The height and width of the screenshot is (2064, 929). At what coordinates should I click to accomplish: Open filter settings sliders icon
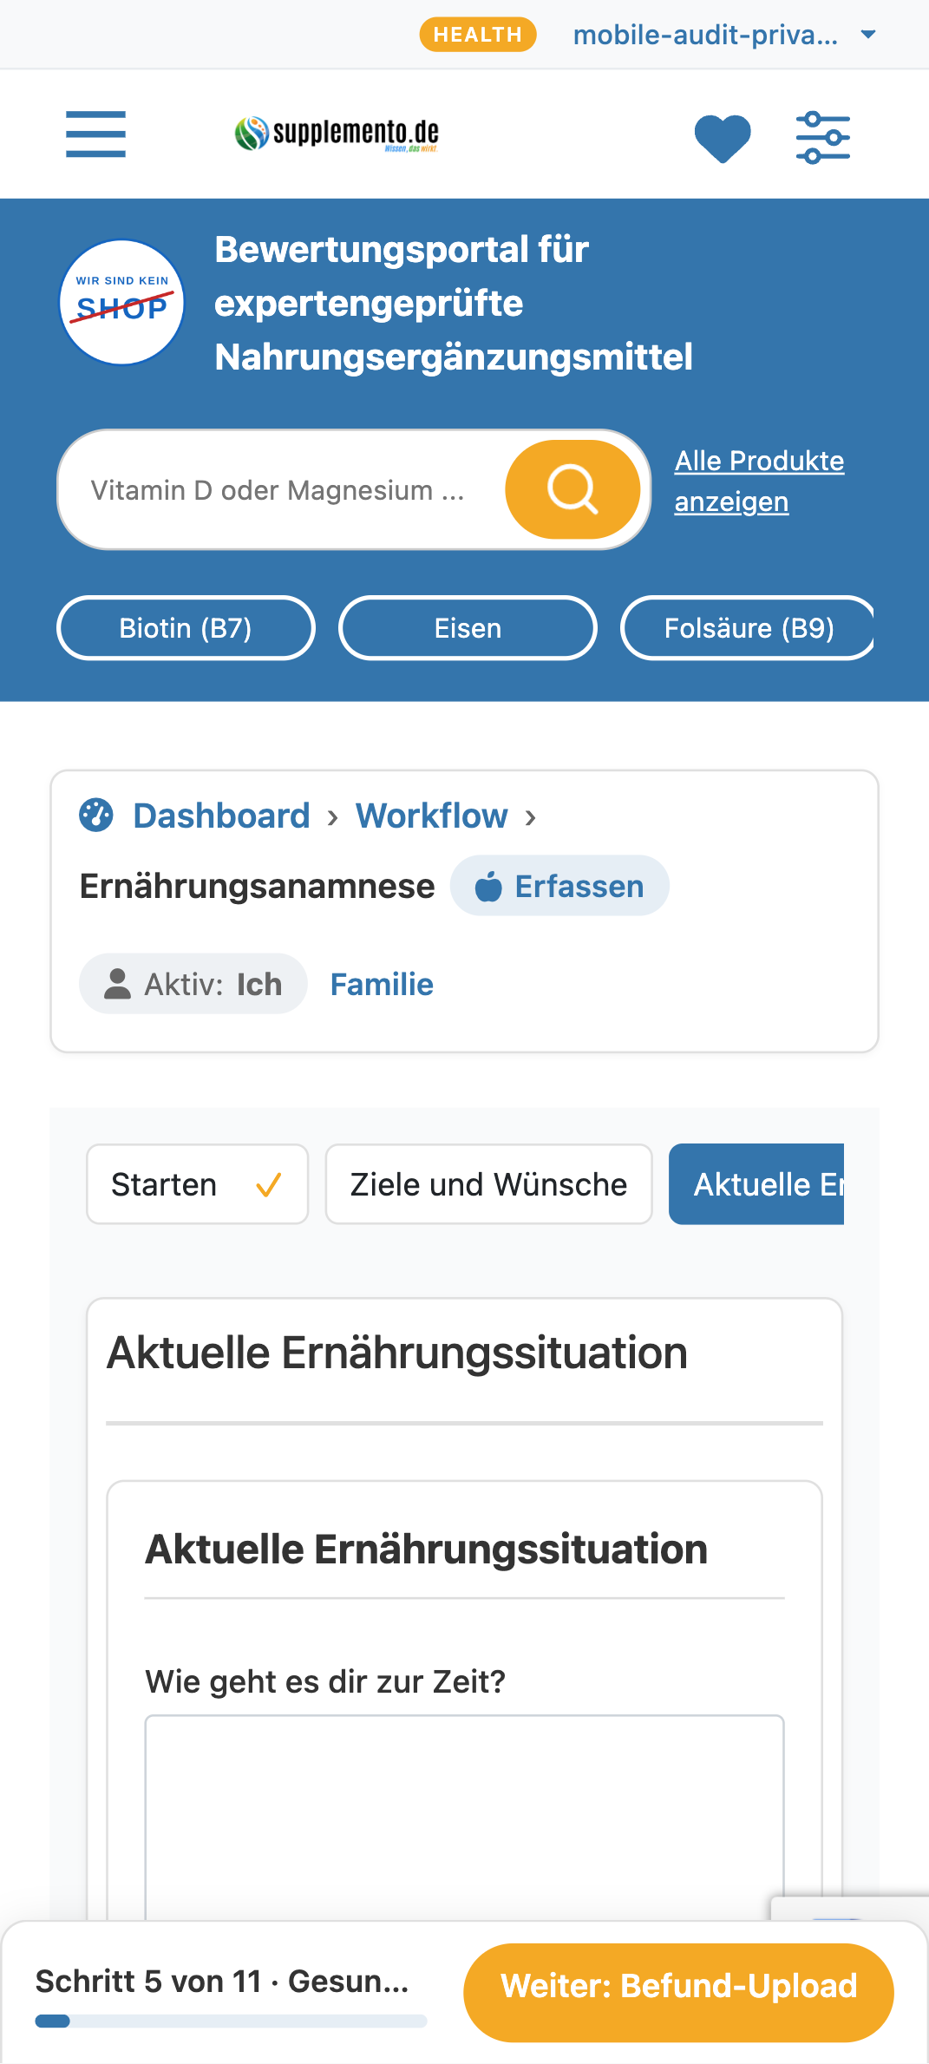823,137
